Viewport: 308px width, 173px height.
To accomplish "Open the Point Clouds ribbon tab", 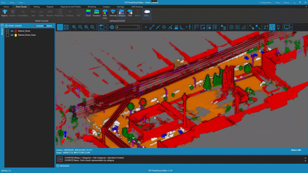I will (x=21, y=7).
